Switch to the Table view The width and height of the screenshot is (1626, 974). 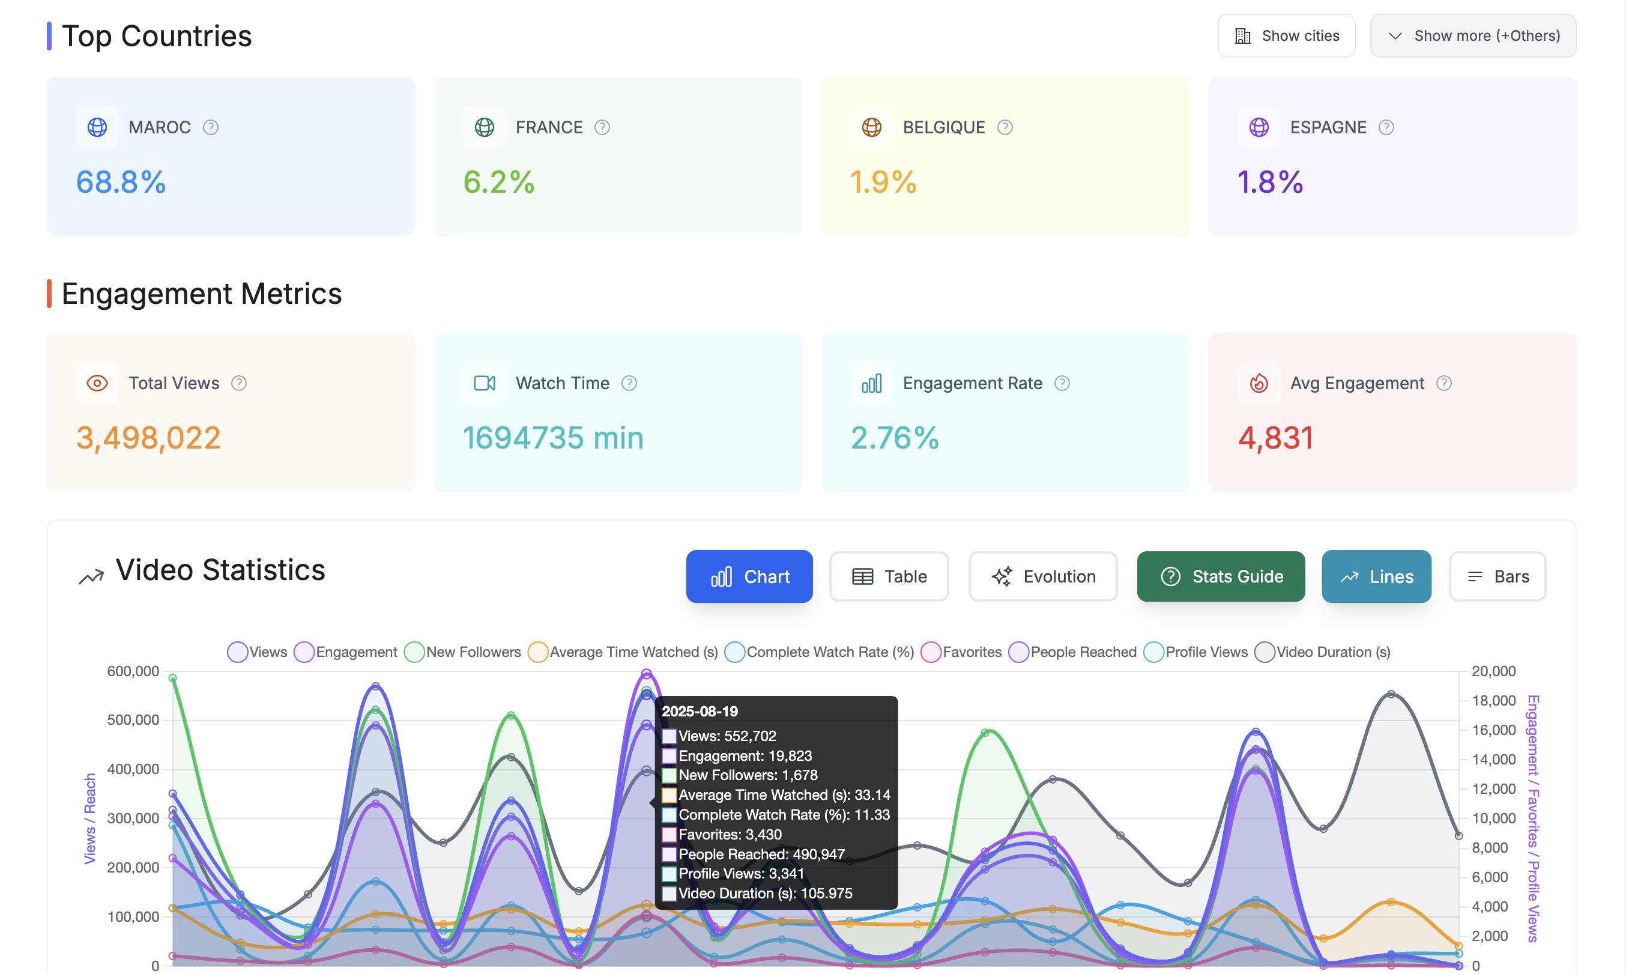click(x=889, y=576)
